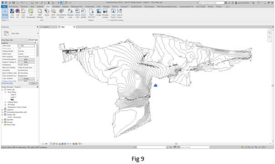Click the canvas horizontal scrollbar thumb
Screen dimensions: 275x164
click(176, 144)
